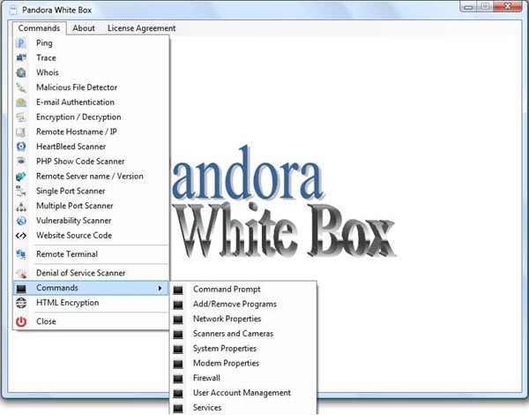Open the License Agreement menu
The image size is (529, 415).
coord(141,28)
